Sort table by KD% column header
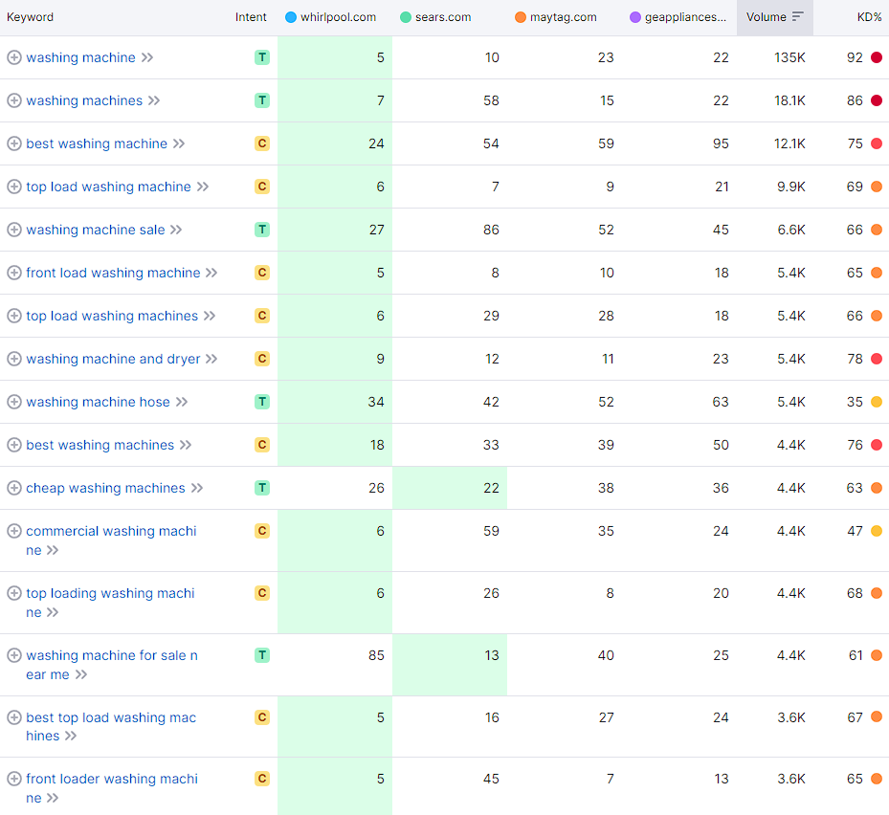 click(869, 17)
